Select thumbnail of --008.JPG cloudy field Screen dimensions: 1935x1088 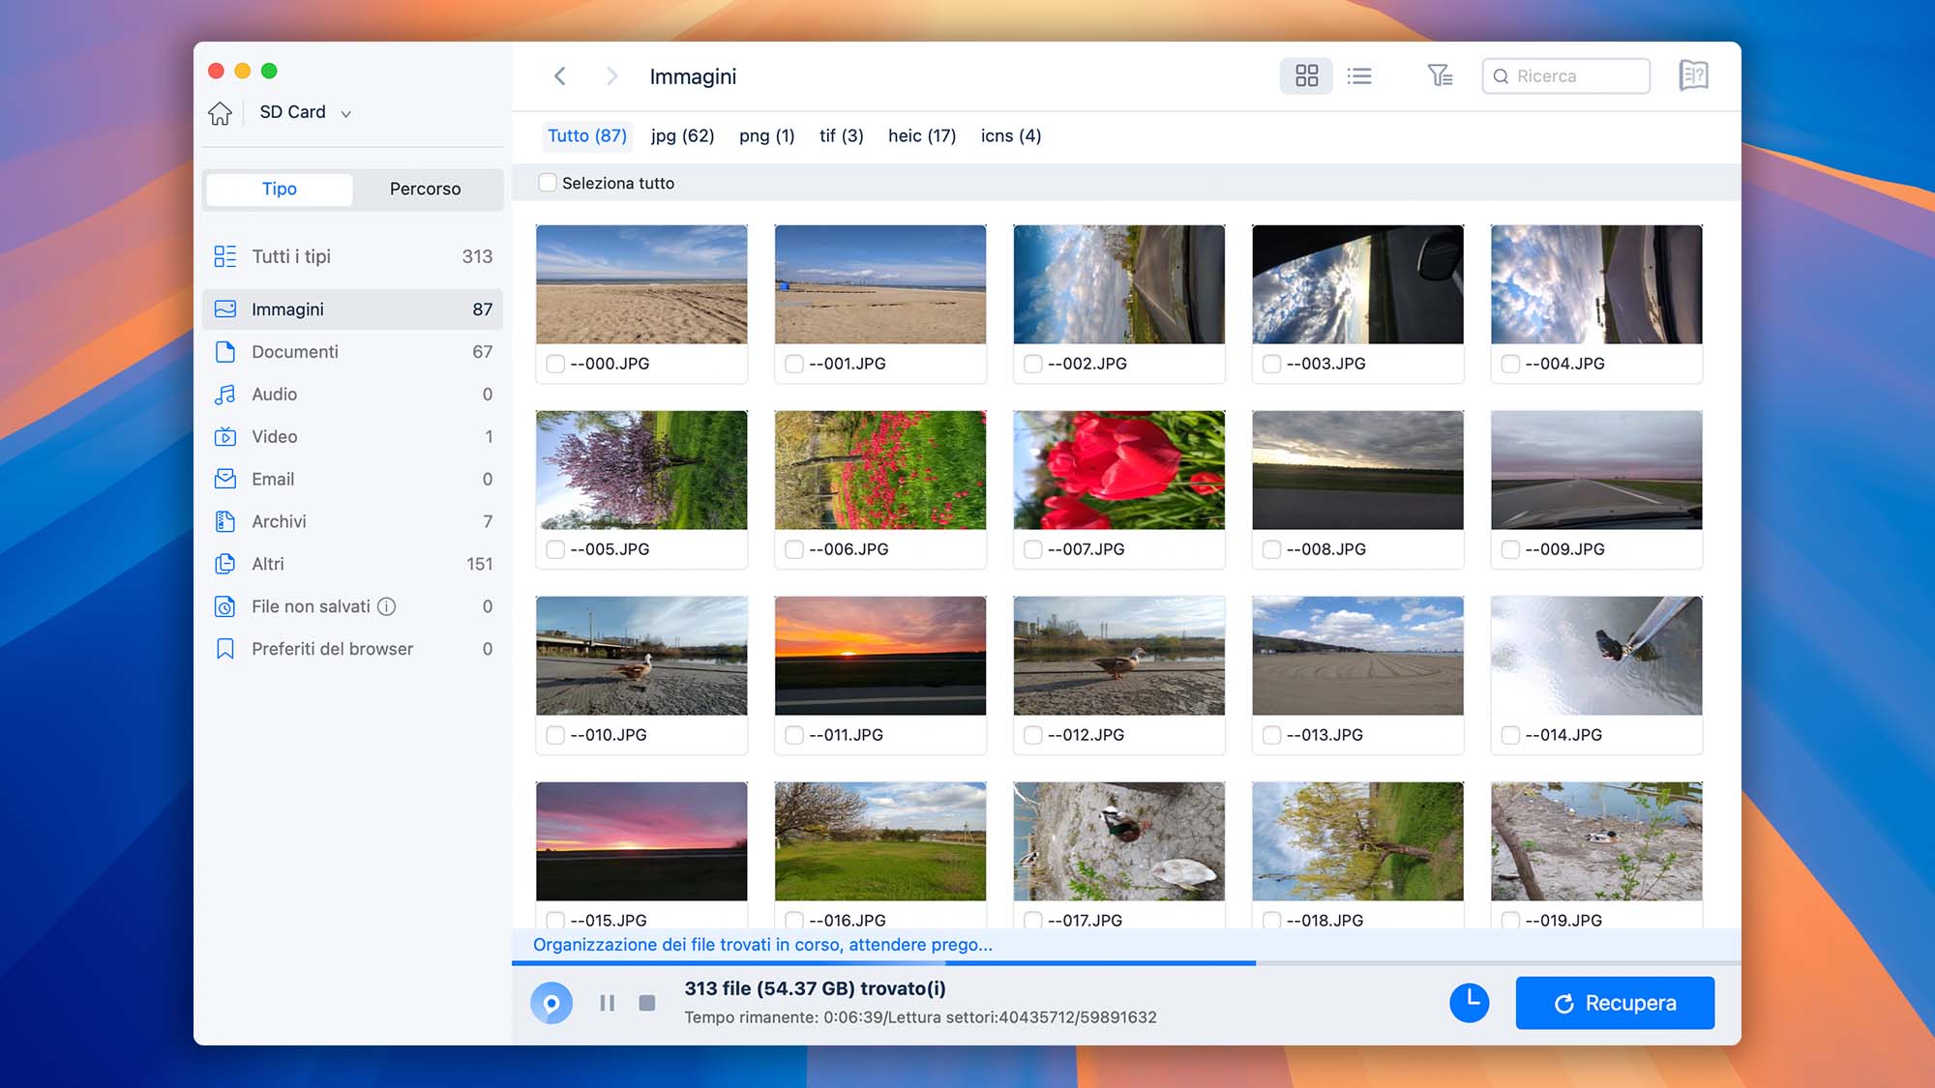(x=1357, y=470)
